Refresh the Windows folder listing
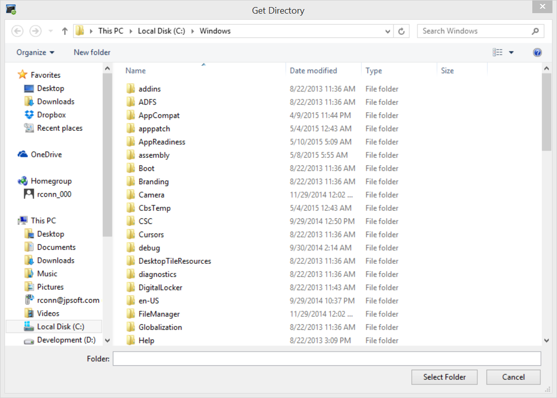This screenshot has height=398, width=557. [x=401, y=31]
